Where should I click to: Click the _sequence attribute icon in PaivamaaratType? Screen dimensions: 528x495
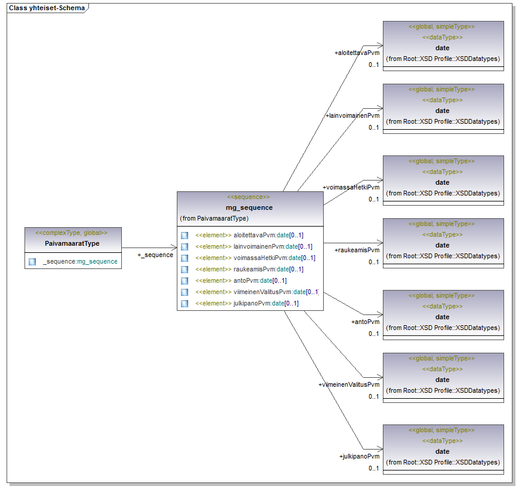tap(32, 262)
